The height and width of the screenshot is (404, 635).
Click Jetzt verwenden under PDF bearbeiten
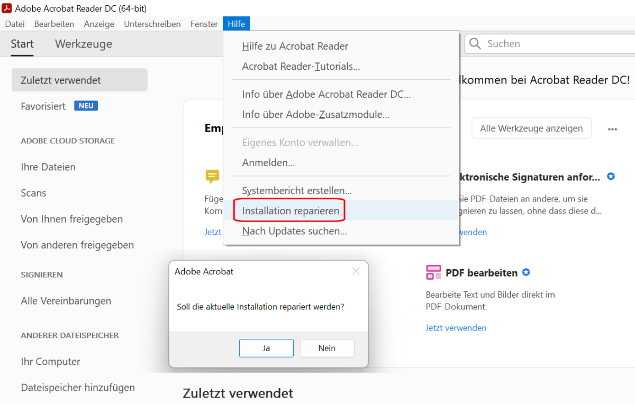coord(456,328)
